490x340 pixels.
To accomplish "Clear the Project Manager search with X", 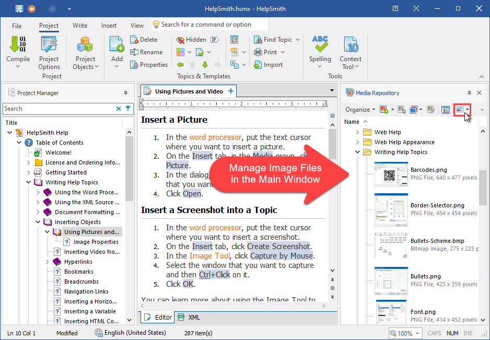I will [x=119, y=109].
